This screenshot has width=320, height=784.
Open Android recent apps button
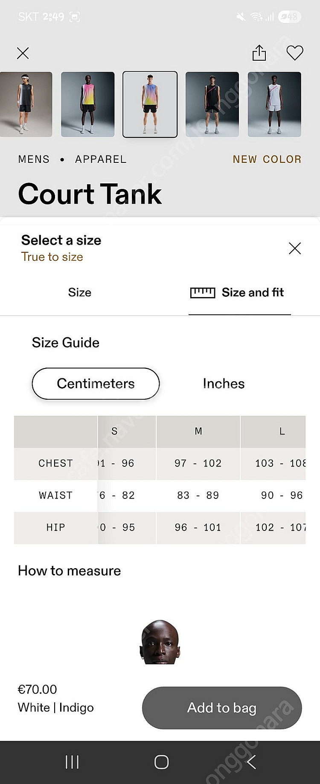click(x=72, y=762)
